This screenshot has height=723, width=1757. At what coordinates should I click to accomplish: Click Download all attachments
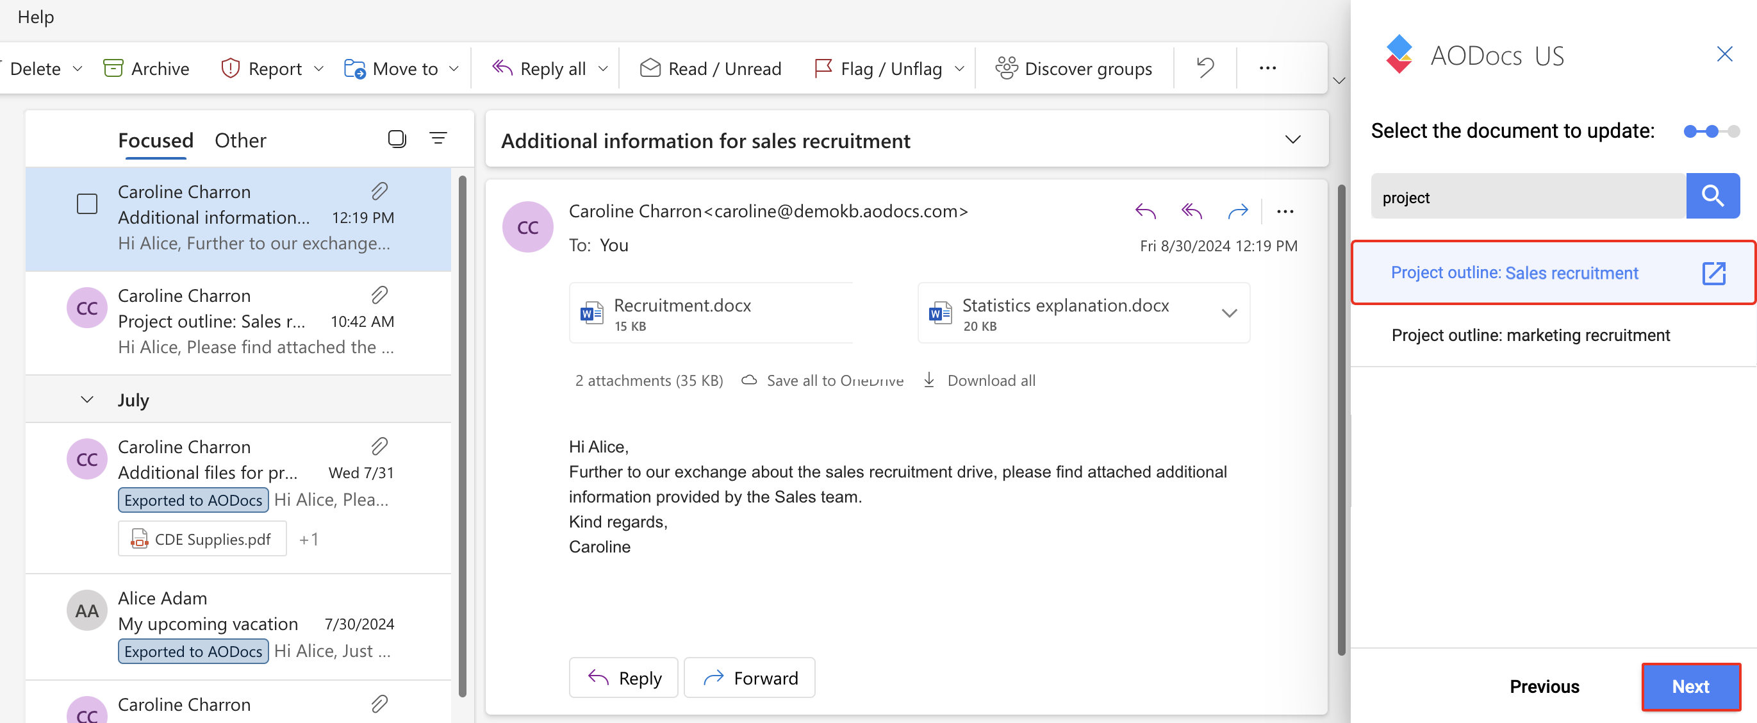978,381
